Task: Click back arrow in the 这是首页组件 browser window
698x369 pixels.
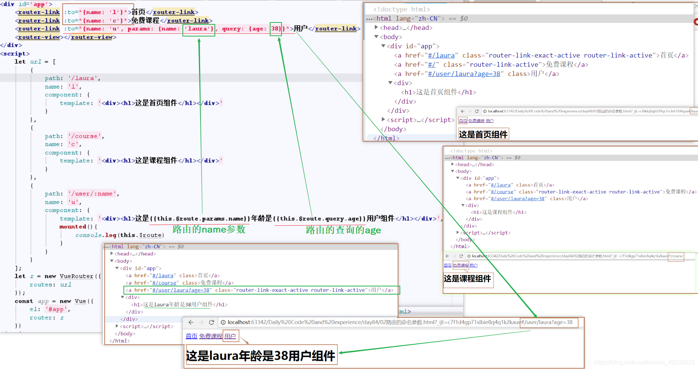Action: click(x=463, y=111)
